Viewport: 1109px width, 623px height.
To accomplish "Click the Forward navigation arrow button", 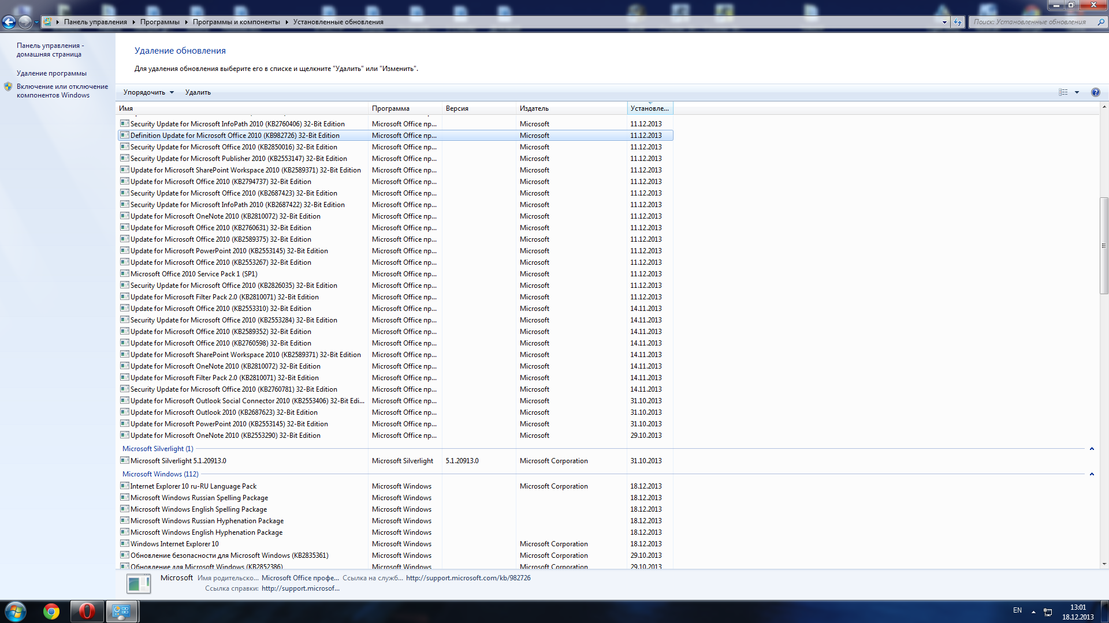I will [25, 22].
